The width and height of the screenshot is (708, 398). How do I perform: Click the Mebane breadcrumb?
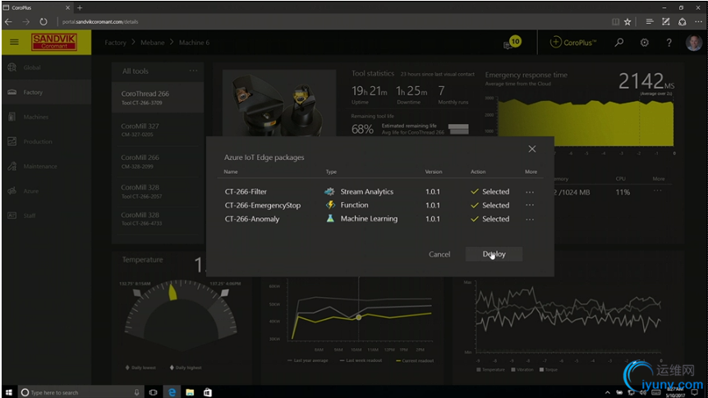(x=152, y=43)
